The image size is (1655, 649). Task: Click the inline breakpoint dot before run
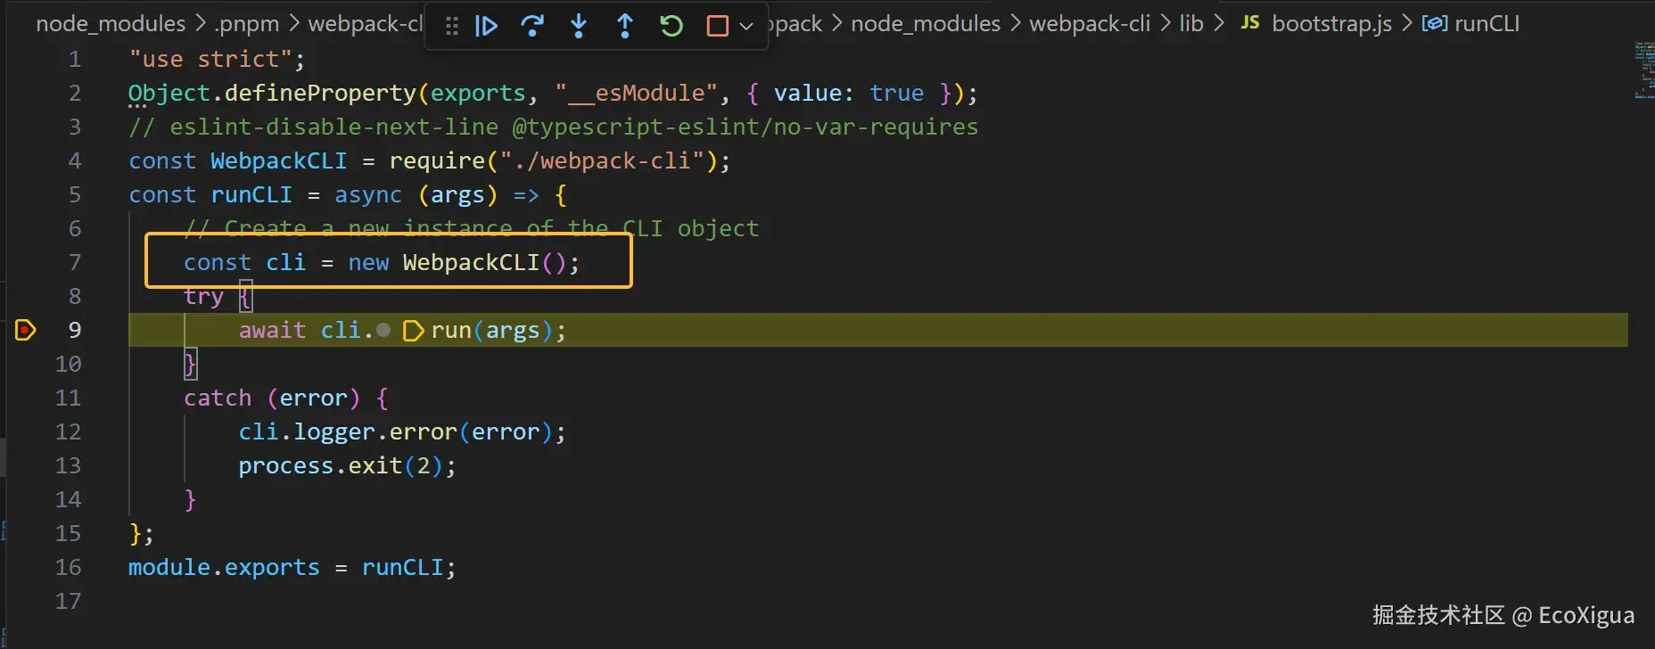[383, 330]
